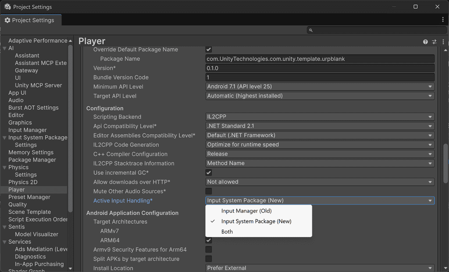Click the sidebar scroll down arrow
Screen dimensions: 449x272
tap(71, 269)
